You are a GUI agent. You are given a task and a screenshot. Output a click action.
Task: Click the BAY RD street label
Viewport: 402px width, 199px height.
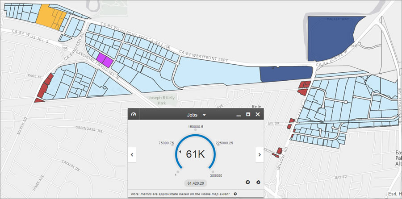coord(341,177)
